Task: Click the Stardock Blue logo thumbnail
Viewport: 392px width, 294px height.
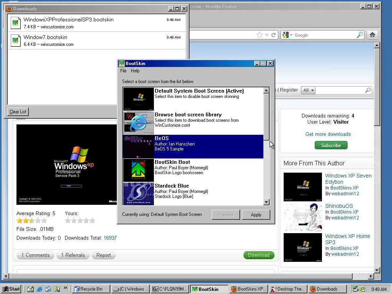Action: click(x=138, y=194)
